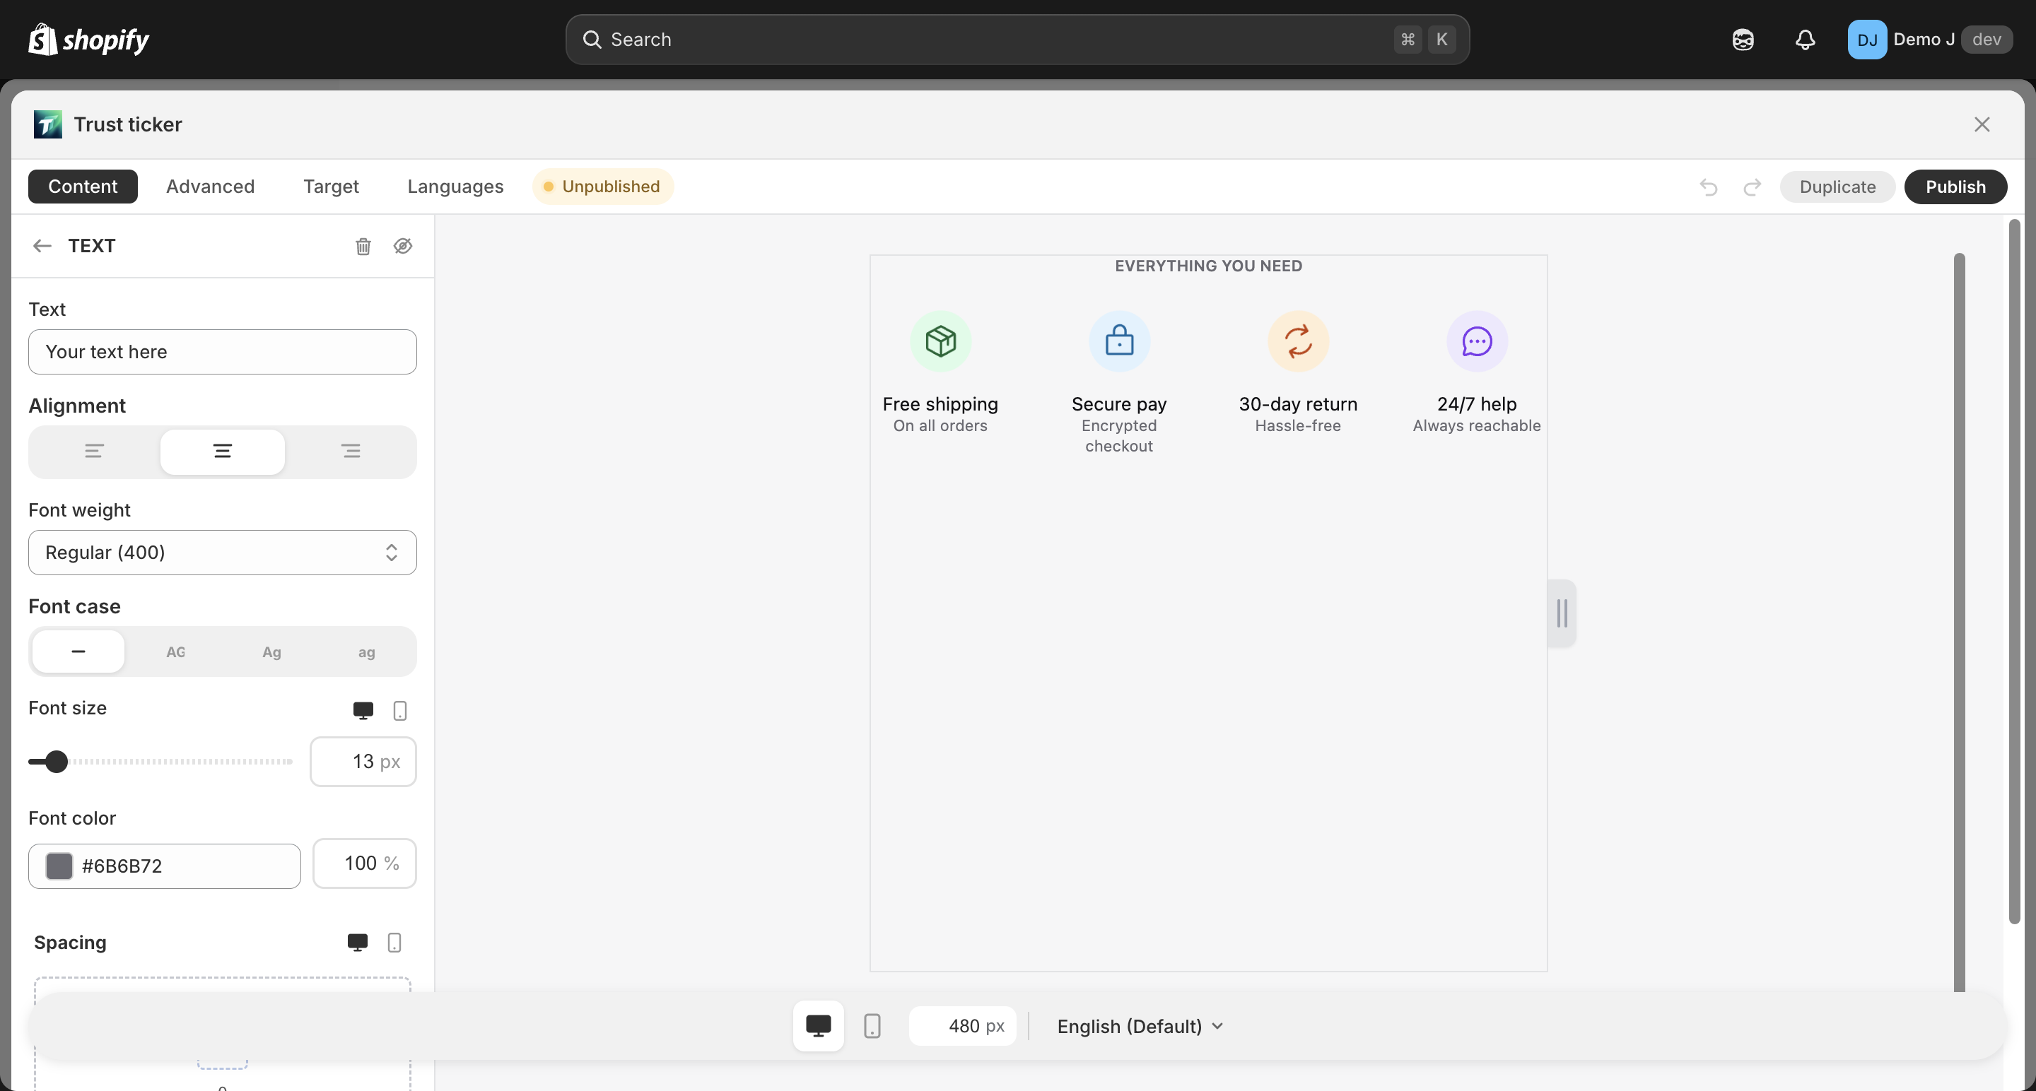Select desktop preview in bottom bar

(818, 1026)
